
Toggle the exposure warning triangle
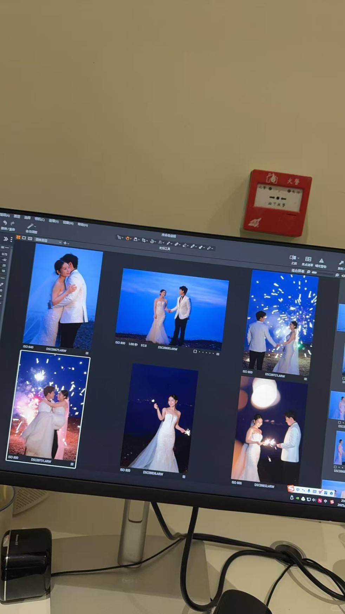(321, 261)
